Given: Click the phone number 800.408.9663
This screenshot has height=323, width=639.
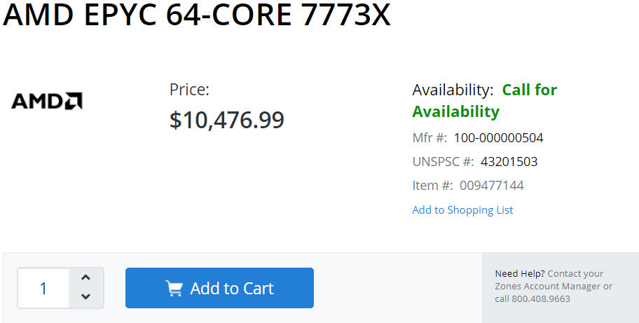Looking at the screenshot, I should click(x=541, y=298).
